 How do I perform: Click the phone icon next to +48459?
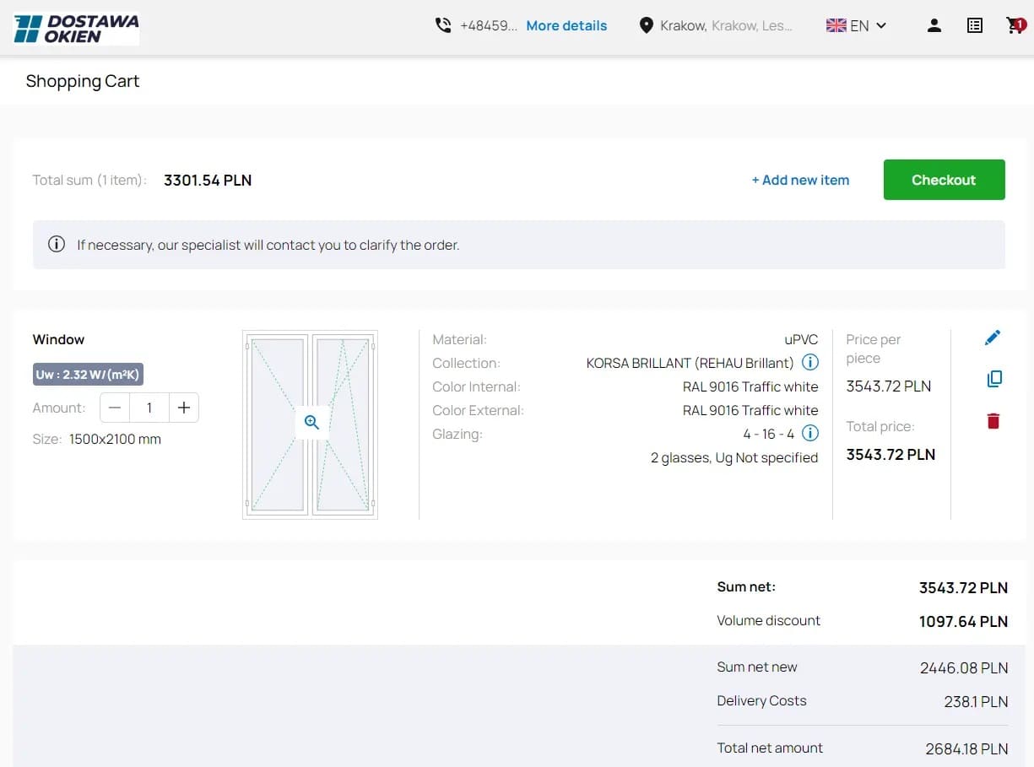pyautogui.click(x=443, y=25)
